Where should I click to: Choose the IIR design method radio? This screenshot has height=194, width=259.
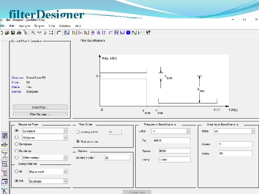17,171
